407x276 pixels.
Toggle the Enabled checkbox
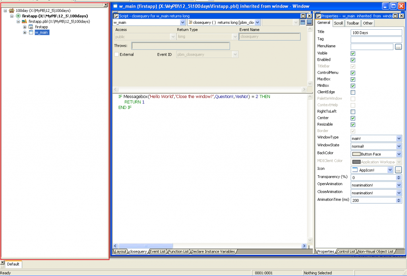coord(353,60)
